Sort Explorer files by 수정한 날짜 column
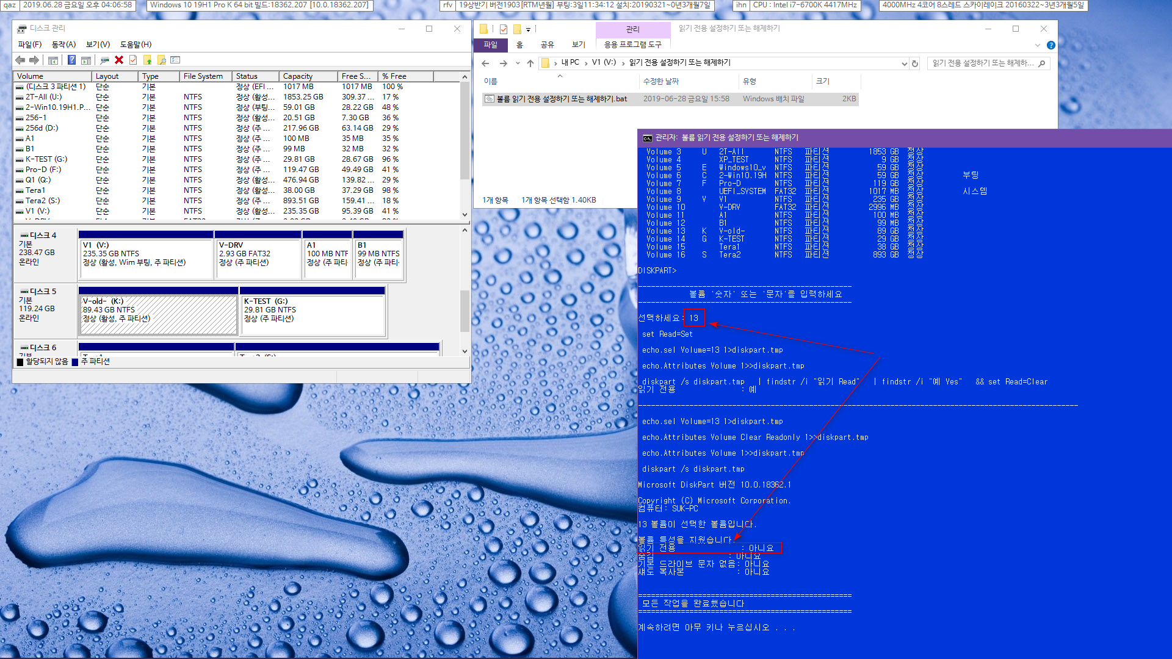1172x659 pixels. click(x=689, y=81)
